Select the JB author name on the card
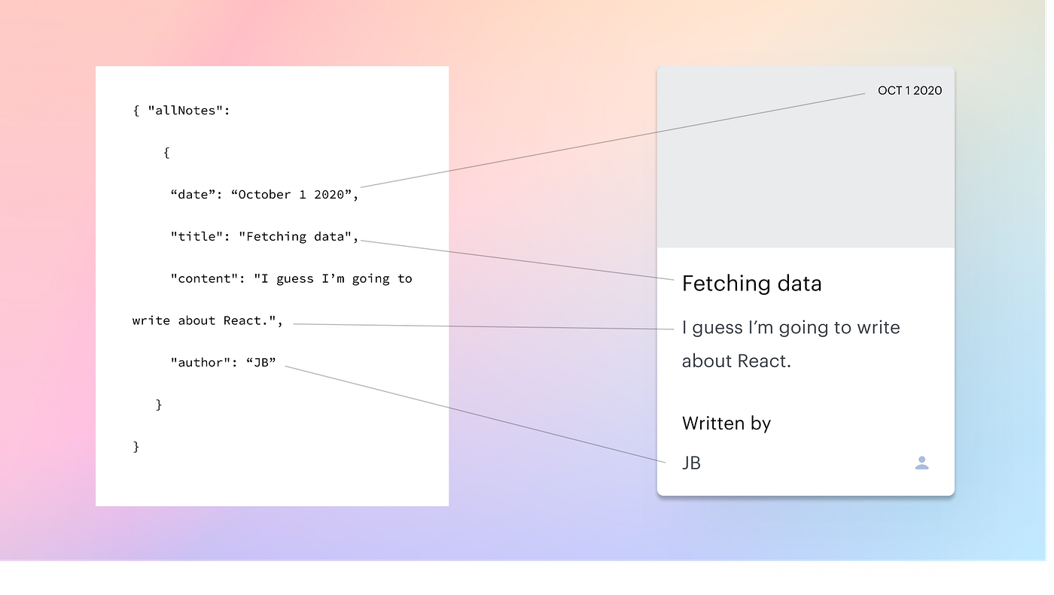The image size is (1054, 595). click(x=691, y=463)
